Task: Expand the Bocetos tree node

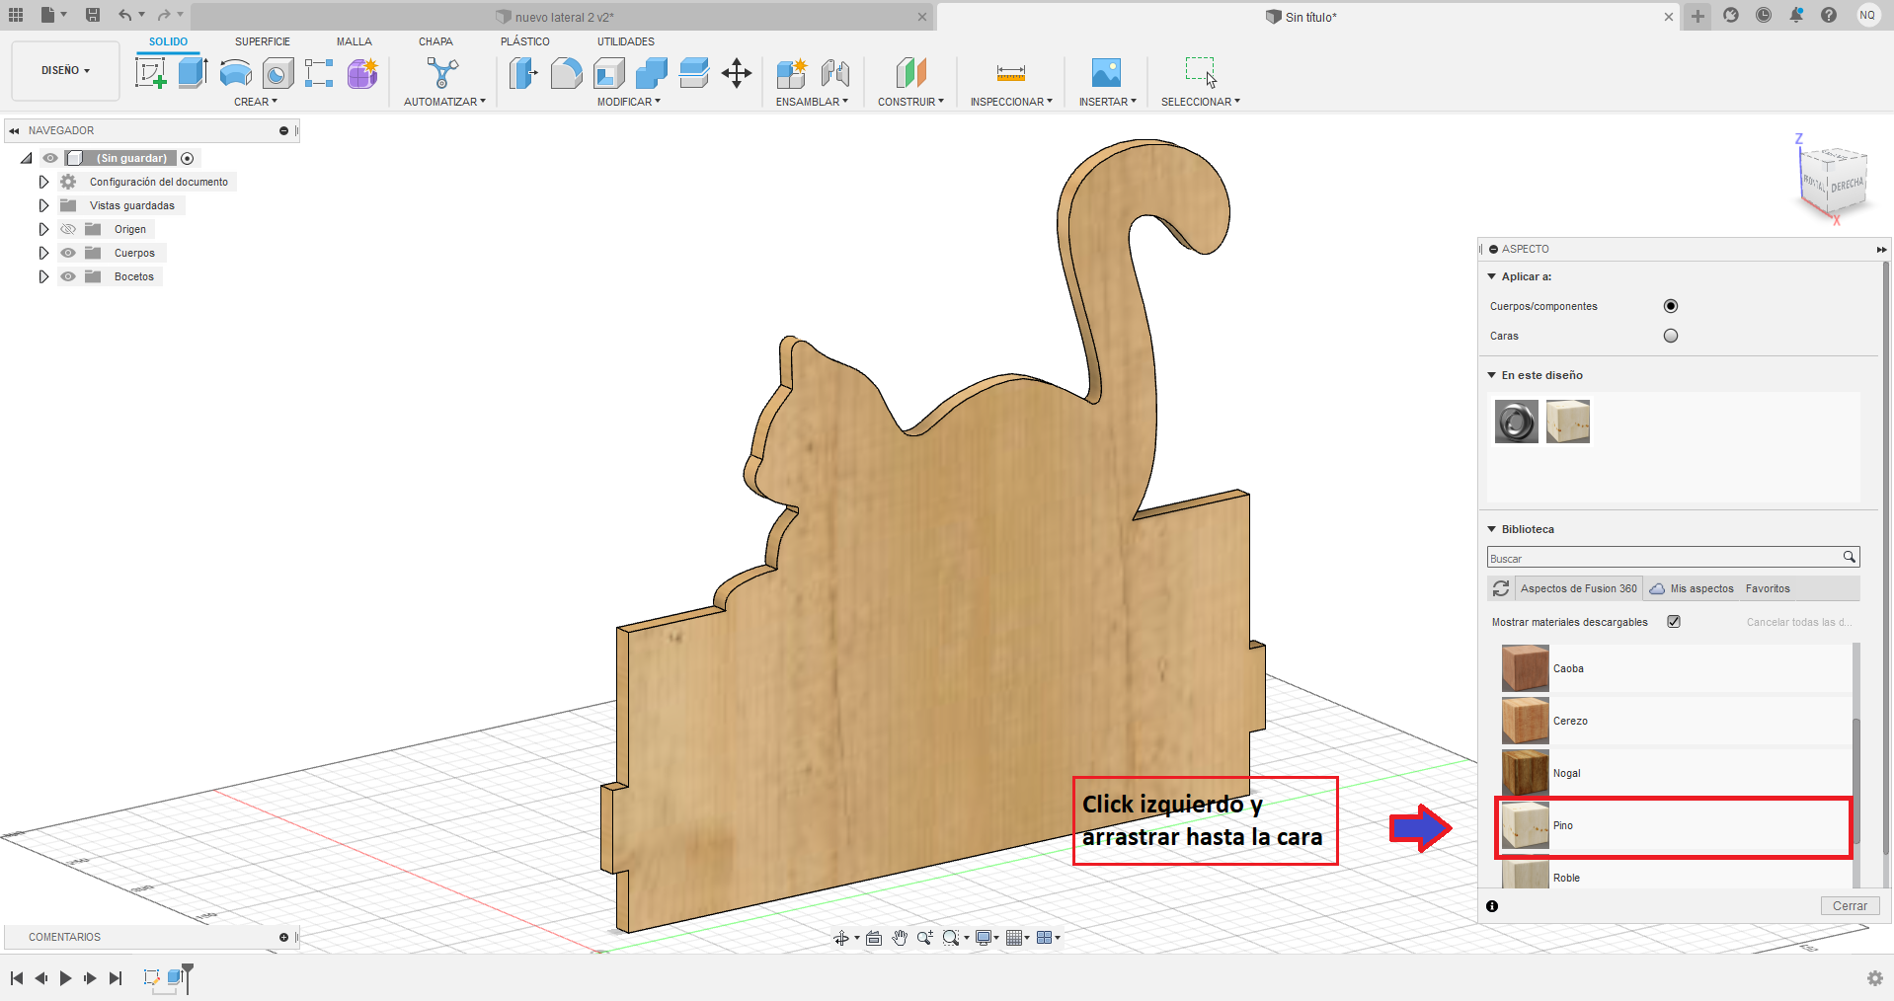Action: tap(43, 276)
